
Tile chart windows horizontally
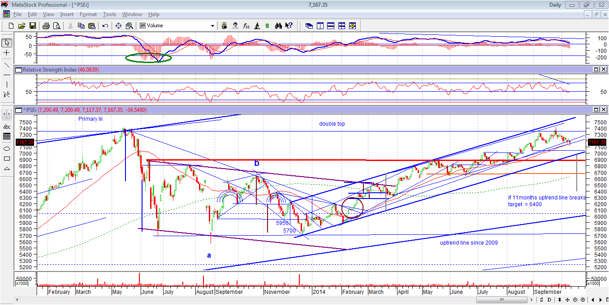pos(331,25)
